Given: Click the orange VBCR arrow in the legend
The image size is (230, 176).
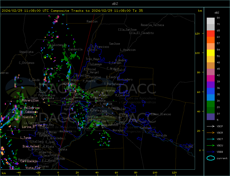Looking at the screenshot, I should 211,133.
